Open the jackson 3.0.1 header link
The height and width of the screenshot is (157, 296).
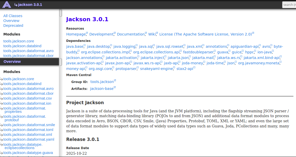pyautogui.click(x=30, y=5)
